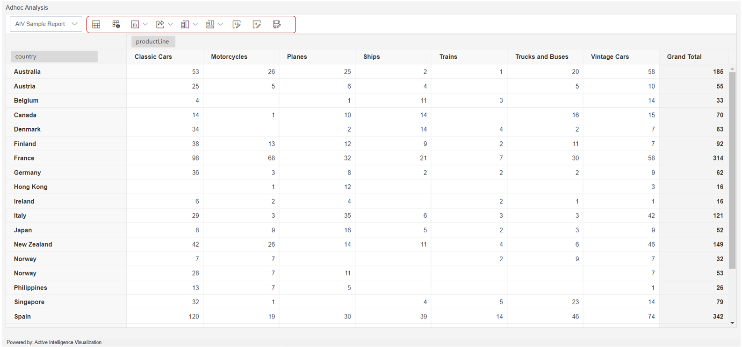Open the code editor pencil icon
Viewport: 742px width, 347px height.
(237, 24)
